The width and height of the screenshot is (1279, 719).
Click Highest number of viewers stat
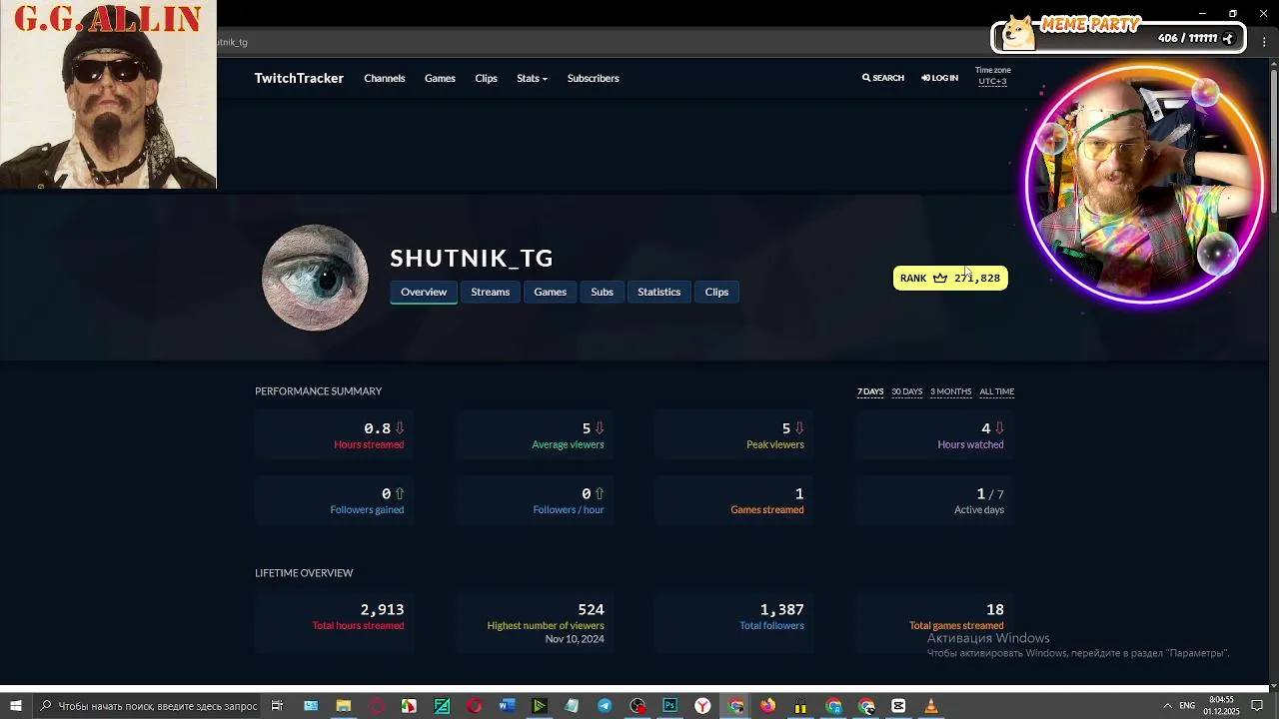535,622
